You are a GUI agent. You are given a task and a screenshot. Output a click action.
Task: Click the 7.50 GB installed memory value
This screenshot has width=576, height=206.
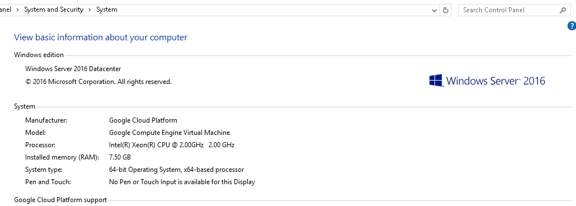pyautogui.click(x=120, y=157)
